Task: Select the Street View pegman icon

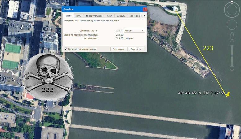Action: click(232, 36)
